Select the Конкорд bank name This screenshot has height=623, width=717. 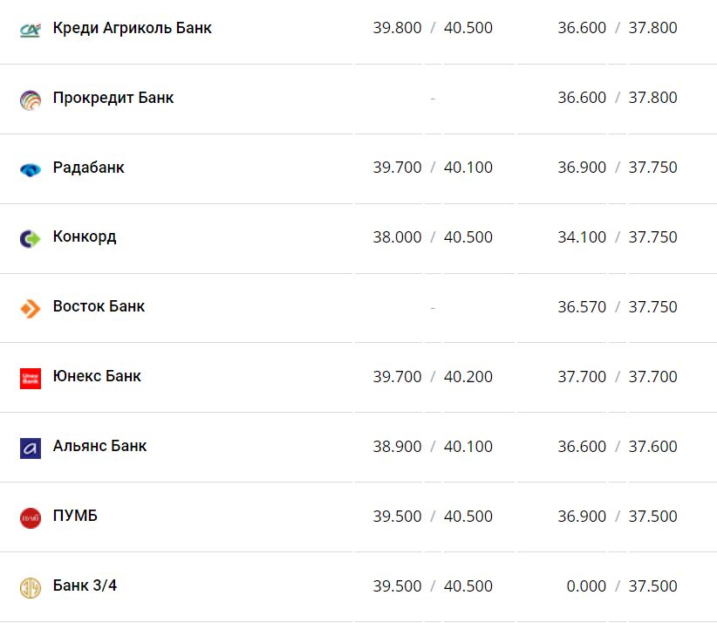(x=84, y=236)
